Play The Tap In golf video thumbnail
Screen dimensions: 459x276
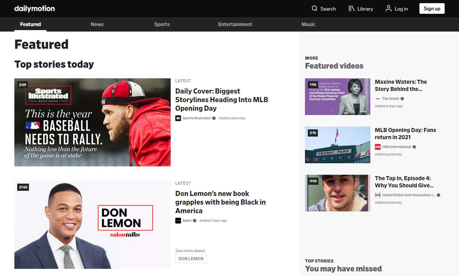[x=338, y=193]
